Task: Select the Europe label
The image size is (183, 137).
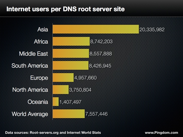Action: pos(39,78)
